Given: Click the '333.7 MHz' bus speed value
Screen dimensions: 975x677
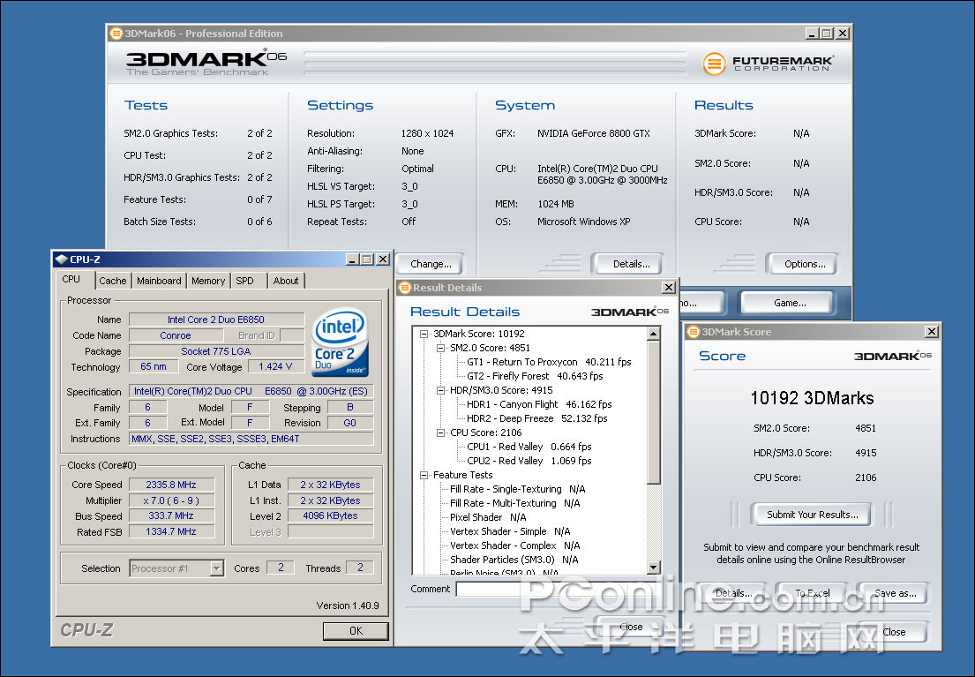Looking at the screenshot, I should [171, 515].
